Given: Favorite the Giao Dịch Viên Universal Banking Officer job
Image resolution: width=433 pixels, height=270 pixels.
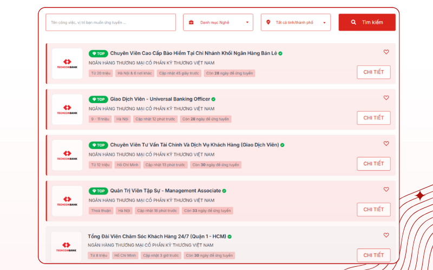Looking at the screenshot, I should click(386, 98).
